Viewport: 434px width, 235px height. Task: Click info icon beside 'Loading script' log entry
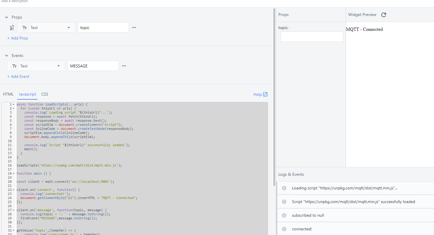[x=284, y=188]
